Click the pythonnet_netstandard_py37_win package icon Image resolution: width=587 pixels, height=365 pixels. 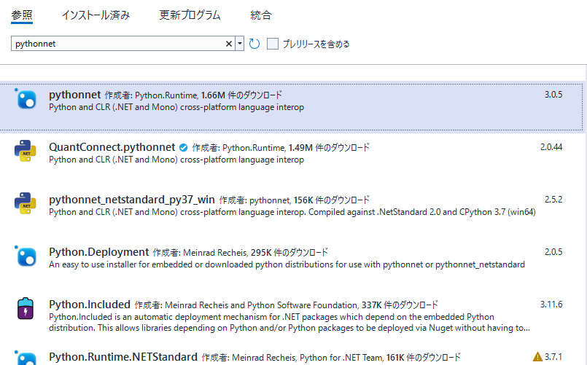(25, 203)
